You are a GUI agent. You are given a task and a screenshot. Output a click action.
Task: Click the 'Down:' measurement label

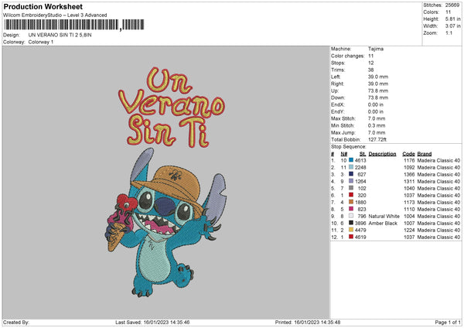point(338,97)
